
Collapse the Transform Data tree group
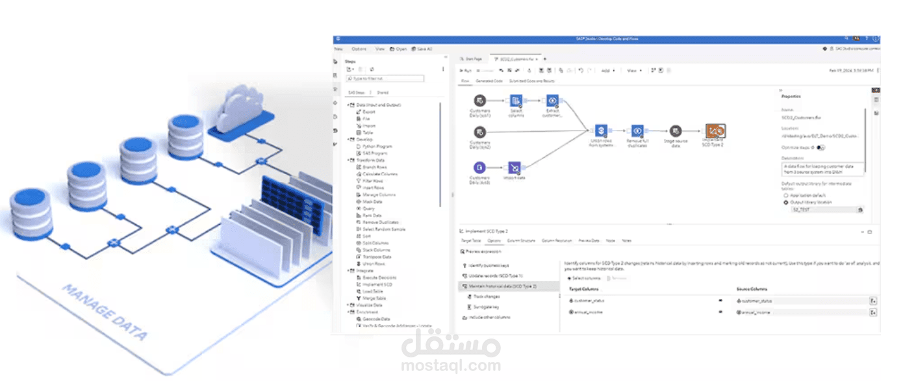click(348, 160)
